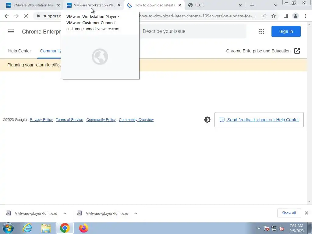Close the second VMware Workstation tab
The width and height of the screenshot is (312, 234).
[x=119, y=5]
